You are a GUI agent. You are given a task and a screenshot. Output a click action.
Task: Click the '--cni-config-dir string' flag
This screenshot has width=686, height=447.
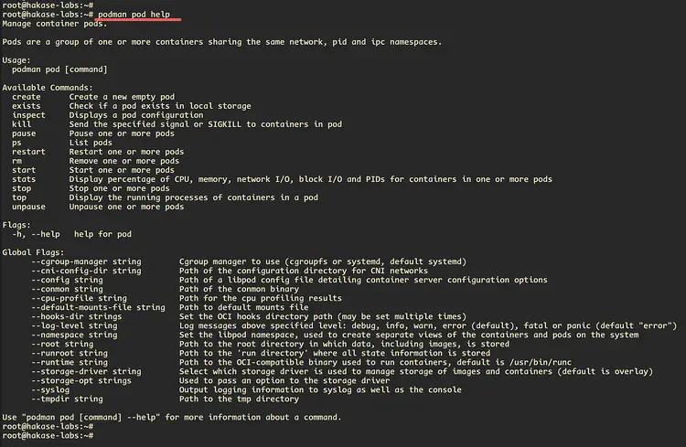pyautogui.click(x=86, y=271)
